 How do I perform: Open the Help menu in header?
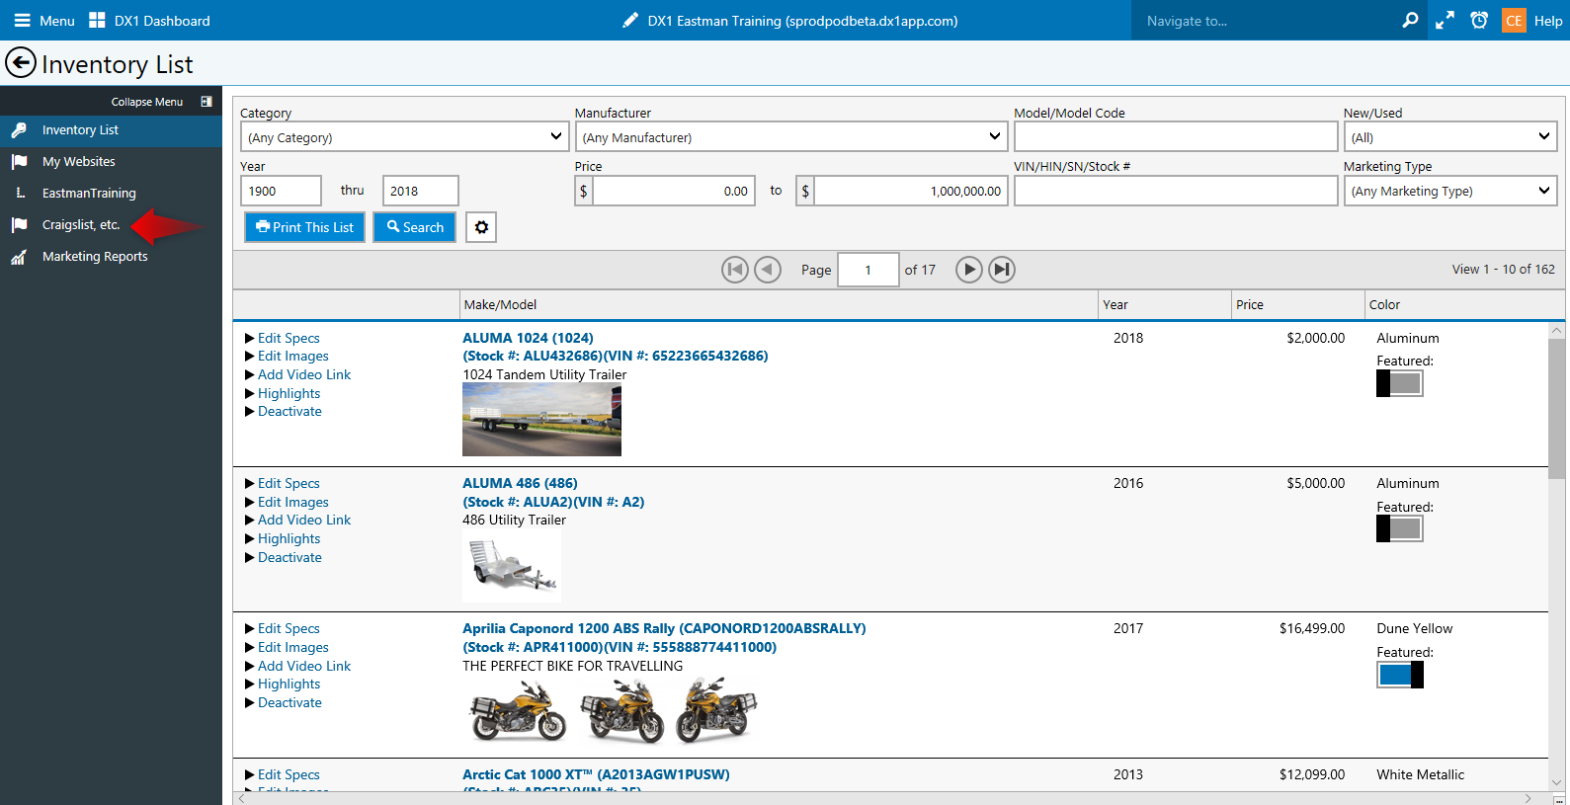[x=1548, y=21]
